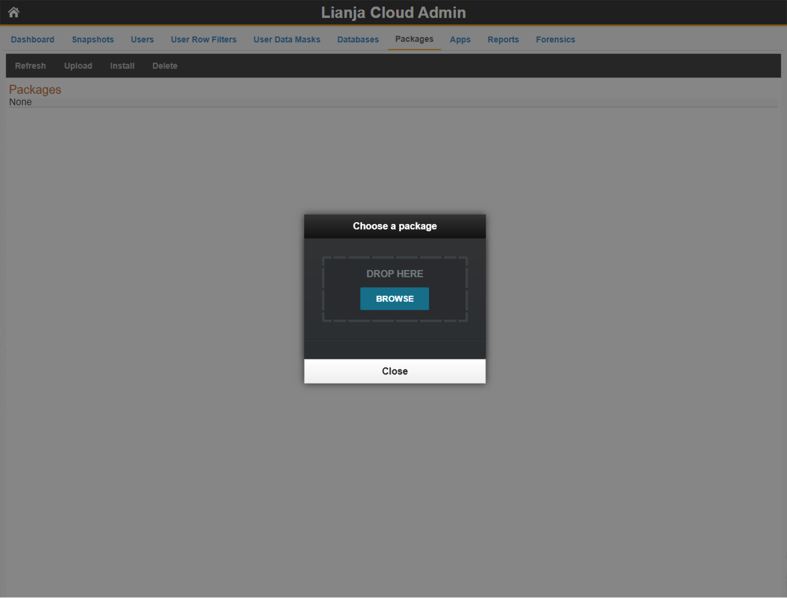787x598 pixels.
Task: Select the Packages tab
Action: tap(414, 39)
